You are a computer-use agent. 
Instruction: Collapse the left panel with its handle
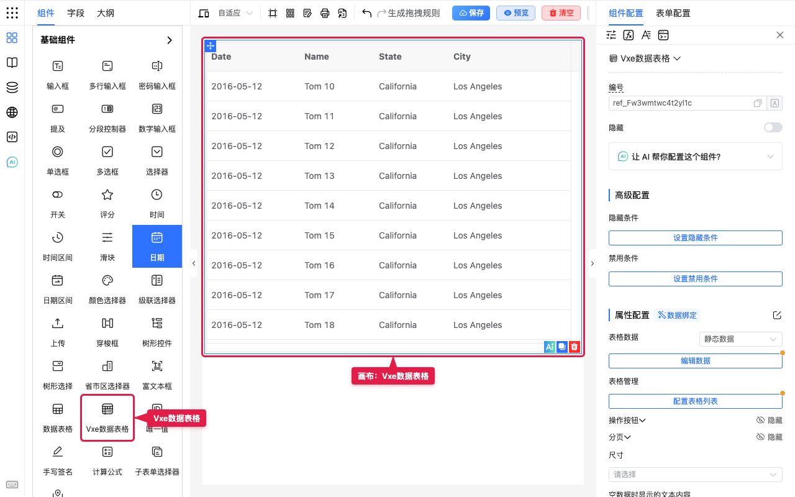point(194,263)
